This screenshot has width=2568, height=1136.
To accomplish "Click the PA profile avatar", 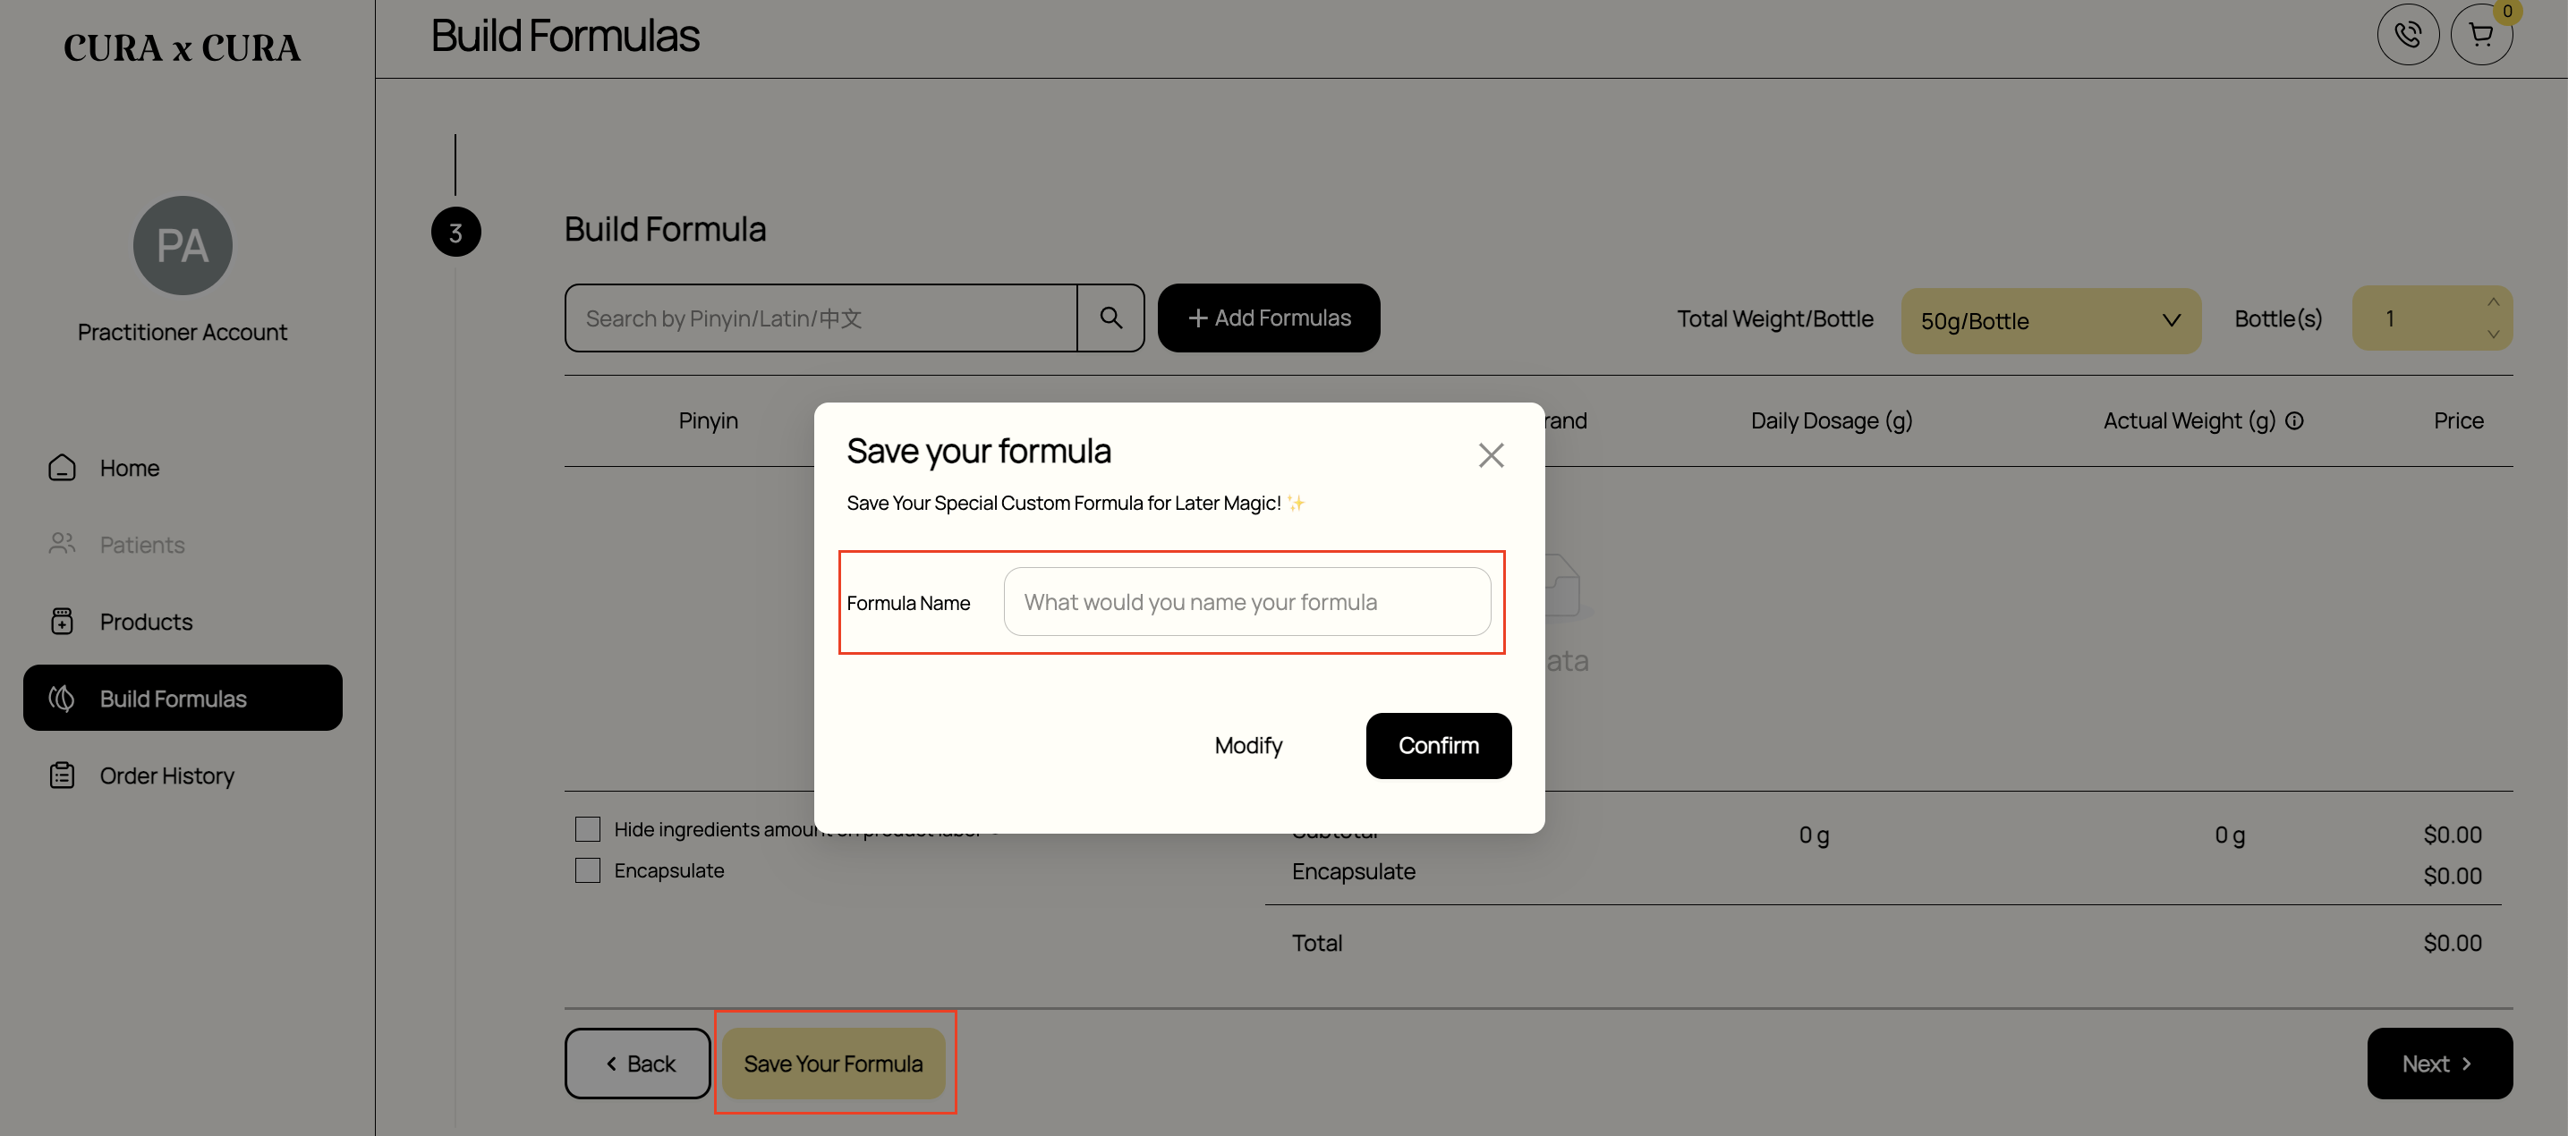I will pos(183,245).
